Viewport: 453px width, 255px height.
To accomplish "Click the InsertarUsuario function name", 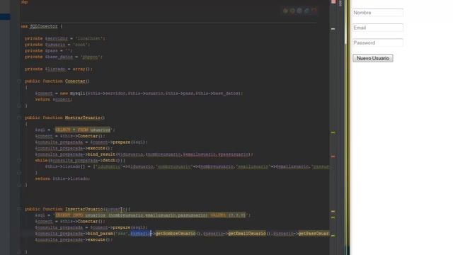I will (84, 209).
